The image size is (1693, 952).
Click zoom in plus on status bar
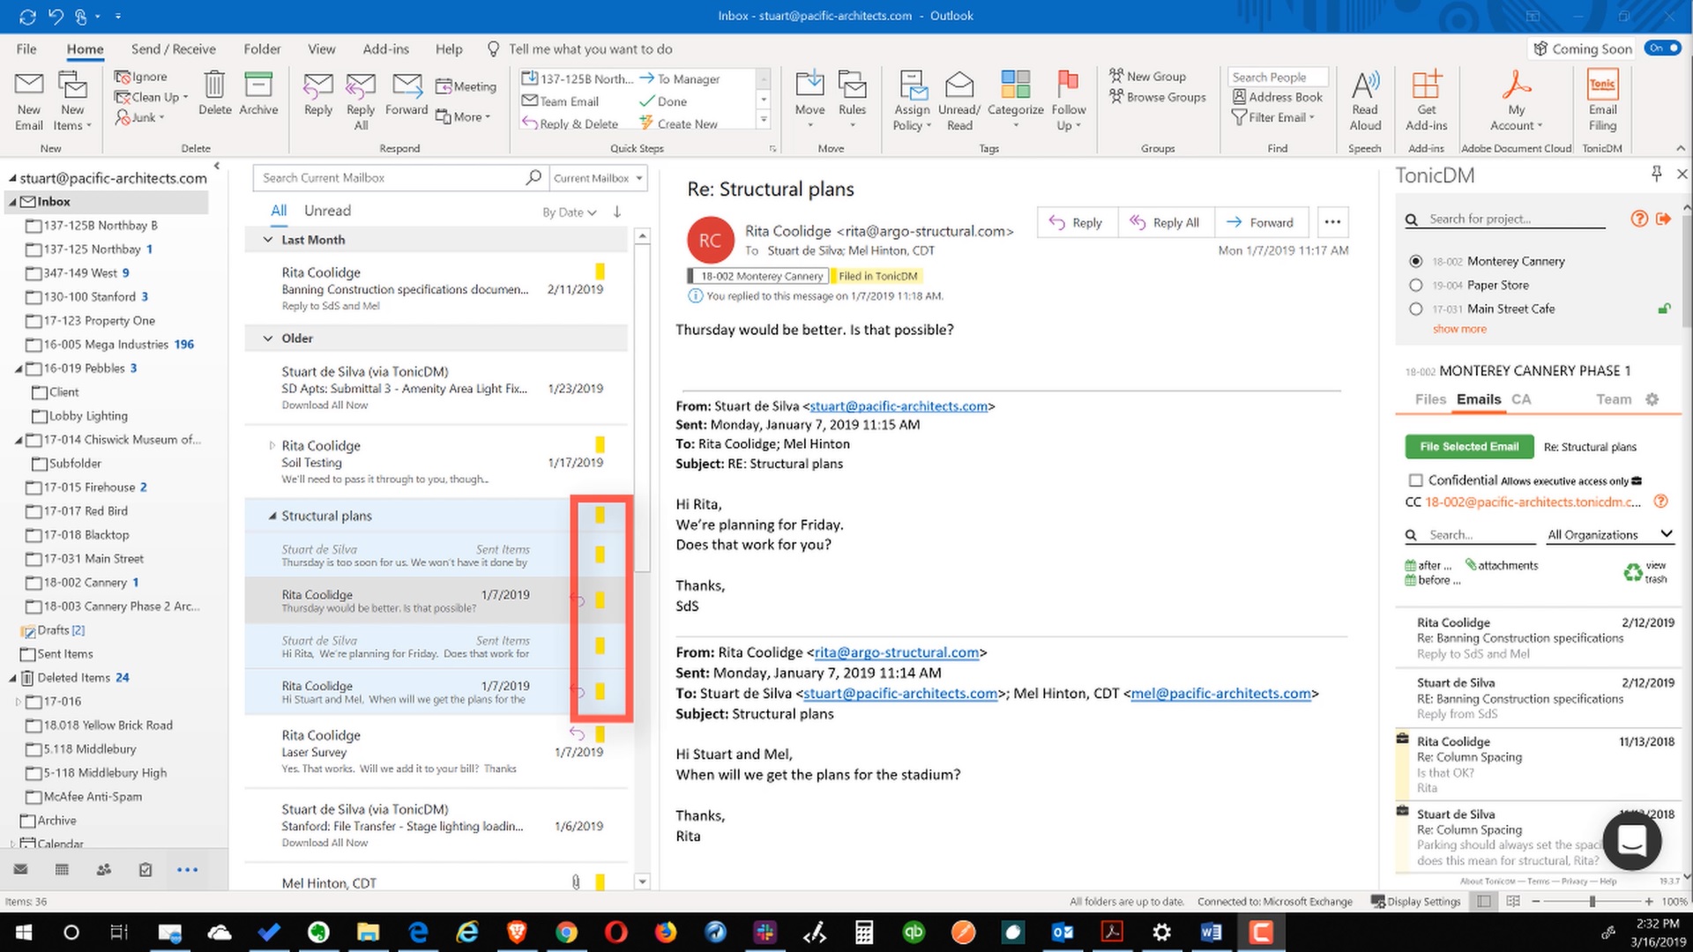[x=1648, y=901]
